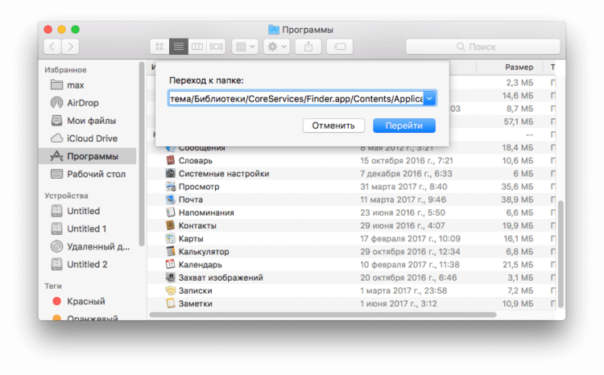Click the Перейти button
The height and width of the screenshot is (375, 604).
tap(404, 126)
